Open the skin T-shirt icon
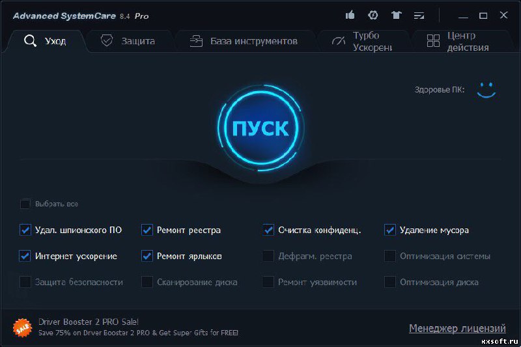Screen dimensions: 521x347 (396, 15)
